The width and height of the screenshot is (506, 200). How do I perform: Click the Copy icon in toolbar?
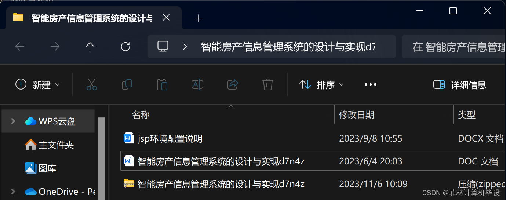coord(127,84)
